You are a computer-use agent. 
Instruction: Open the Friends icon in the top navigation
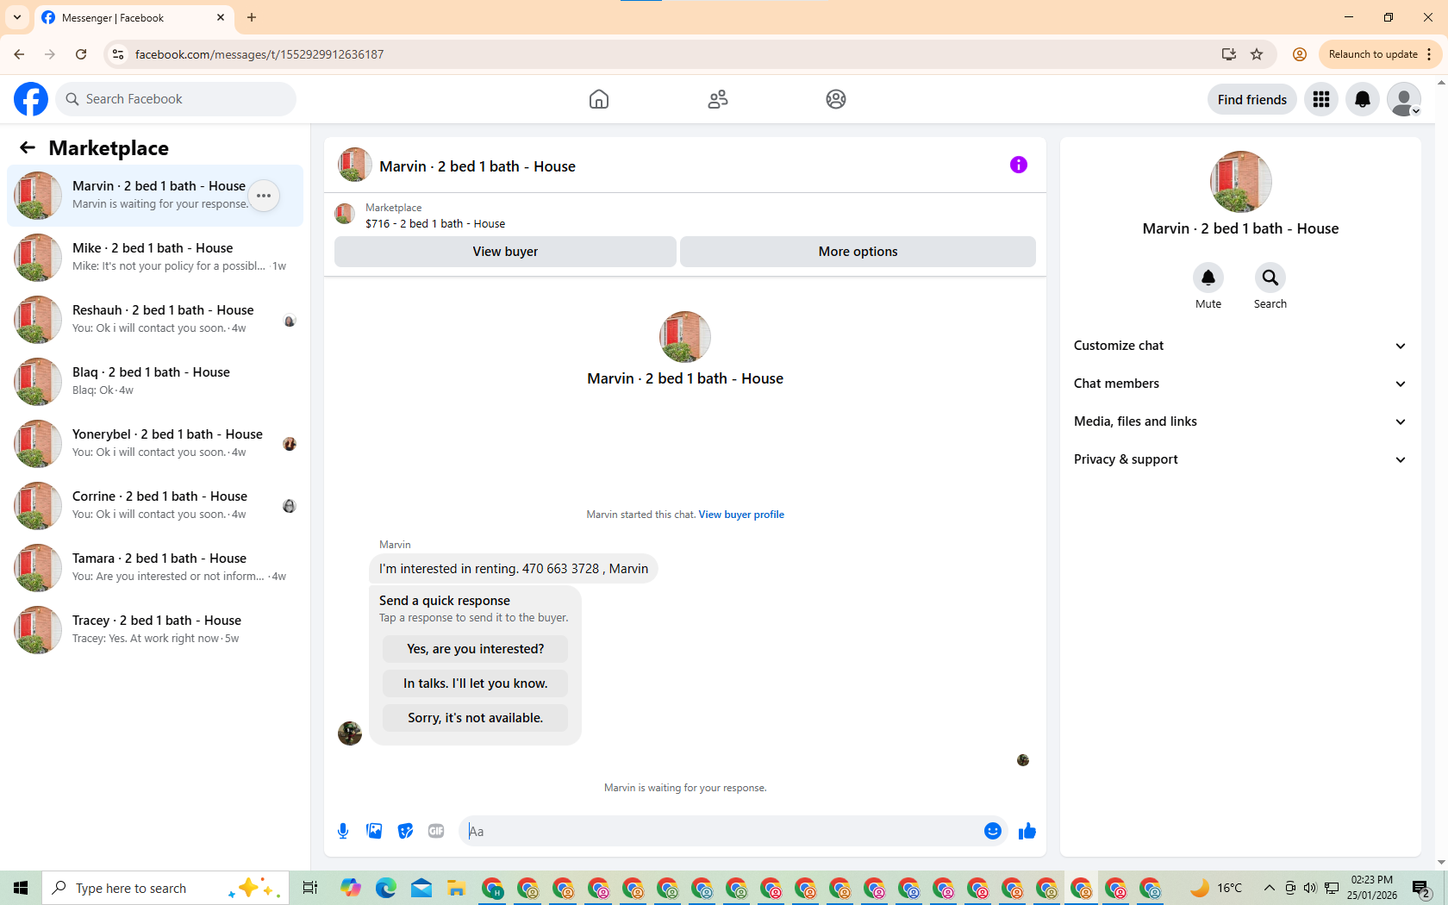tap(718, 99)
